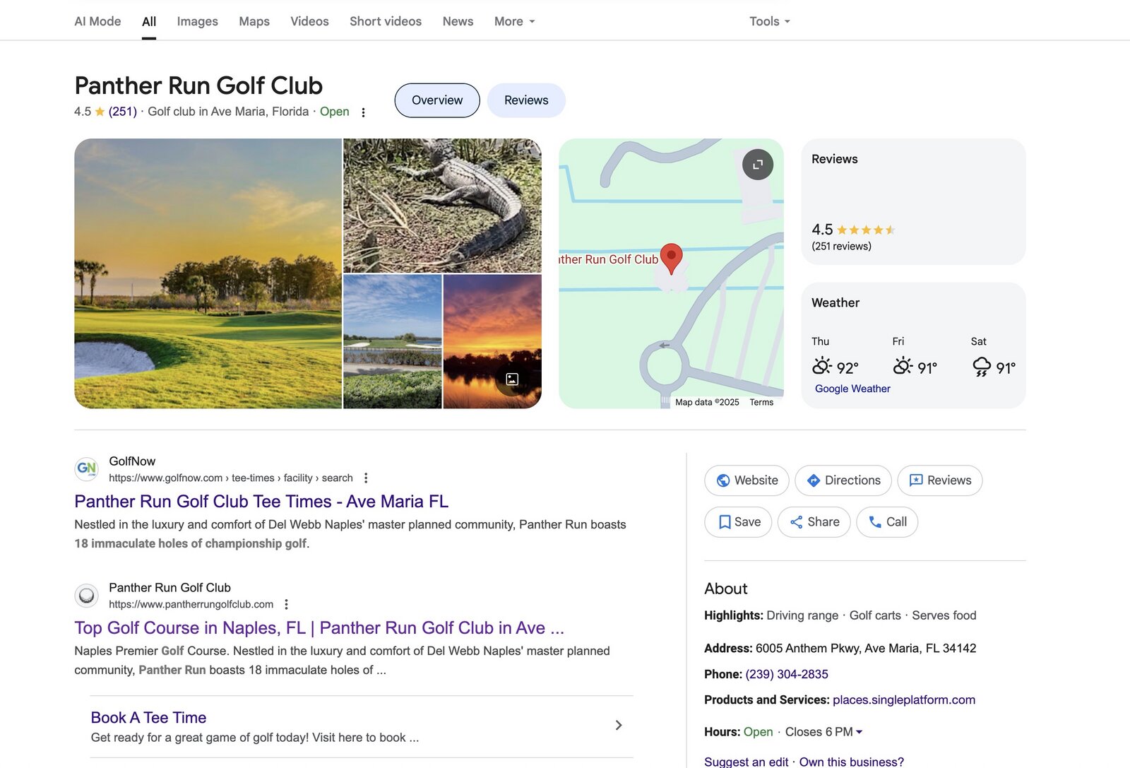
Task: Select the Reviews chip near the title
Action: coord(526,100)
